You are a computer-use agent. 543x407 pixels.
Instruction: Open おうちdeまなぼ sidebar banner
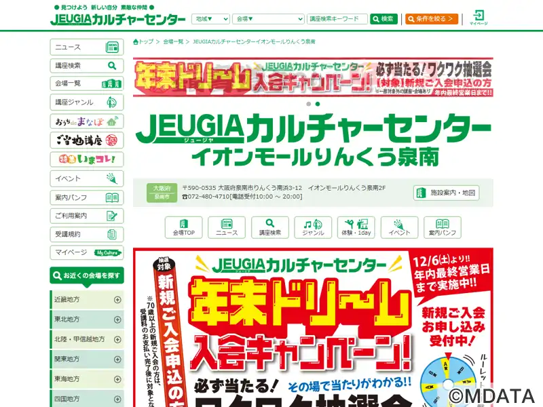point(87,121)
